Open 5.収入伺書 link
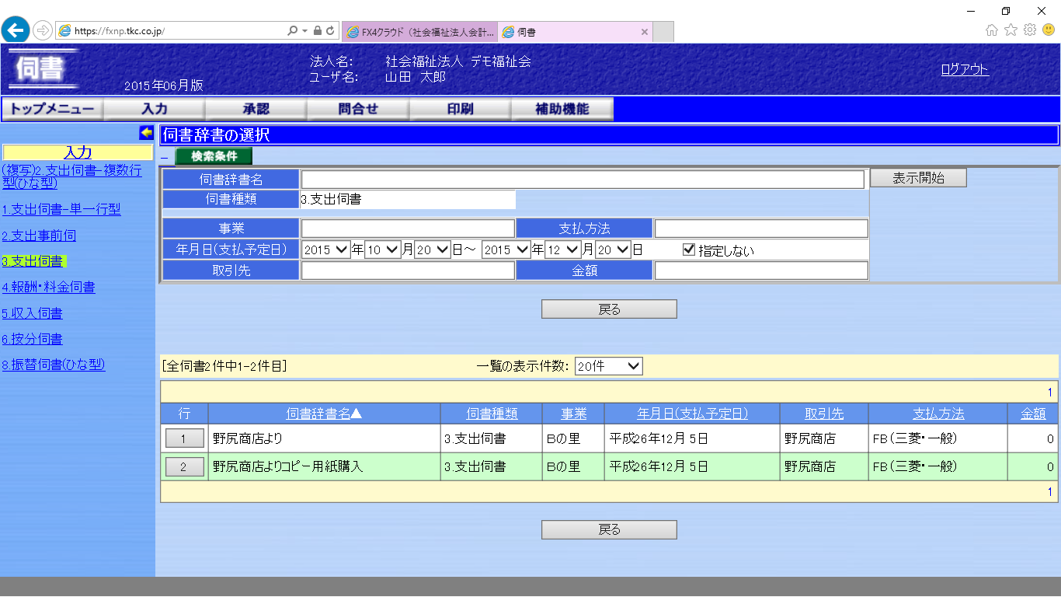The width and height of the screenshot is (1061, 597). pos(32,313)
